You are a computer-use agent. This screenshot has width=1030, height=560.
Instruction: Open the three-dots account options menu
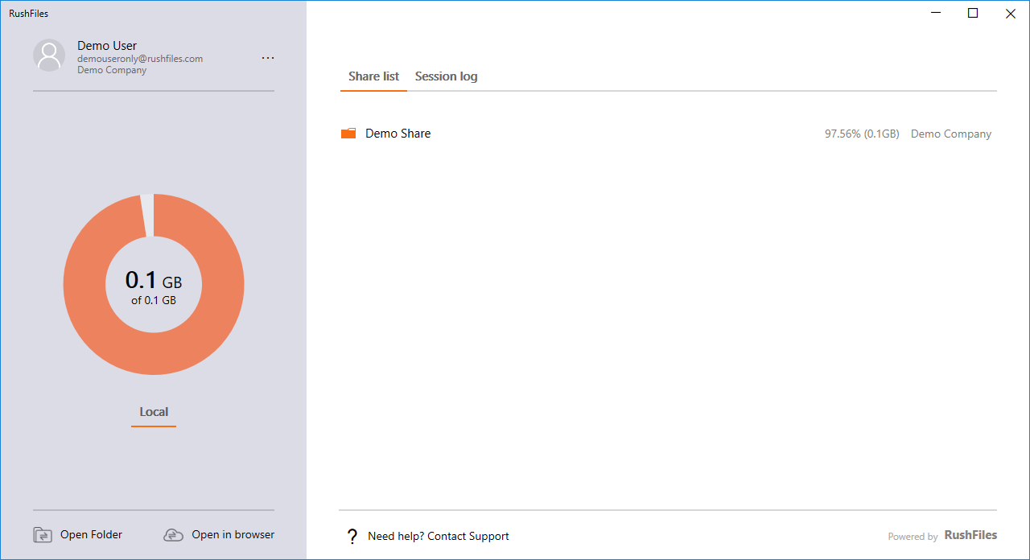[x=268, y=58]
